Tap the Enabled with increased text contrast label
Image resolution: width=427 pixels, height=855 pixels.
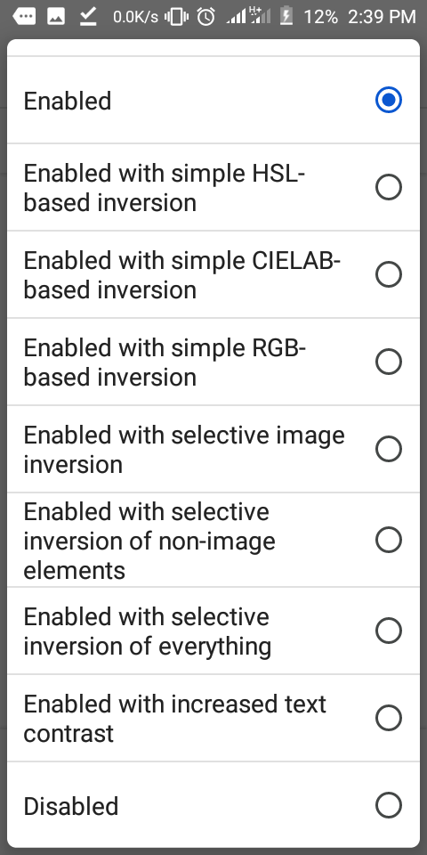click(175, 719)
